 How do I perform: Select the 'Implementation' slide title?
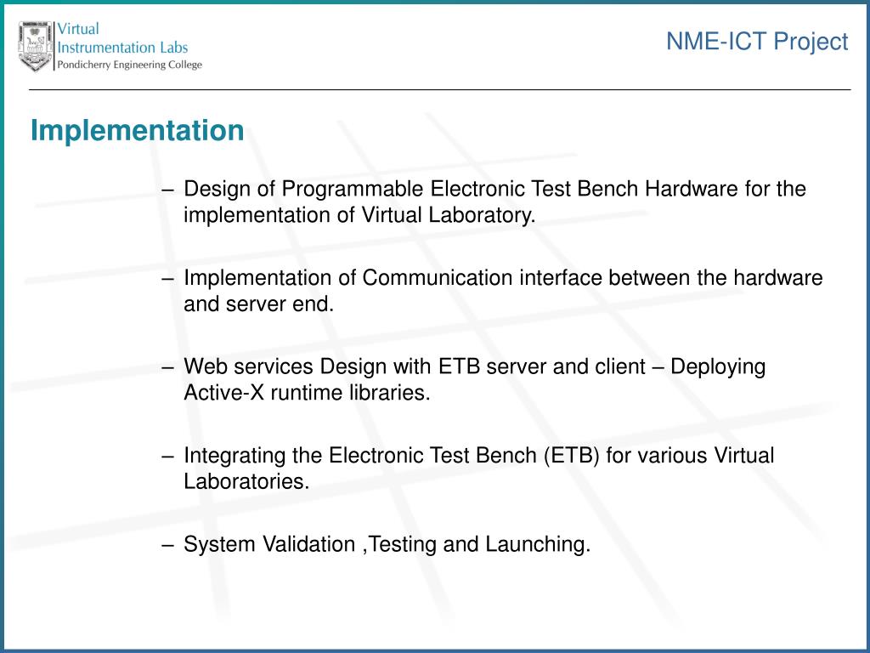pos(137,130)
